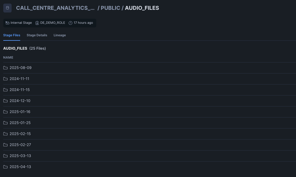Click the folder icon for 2025-08-09

(x=5, y=68)
